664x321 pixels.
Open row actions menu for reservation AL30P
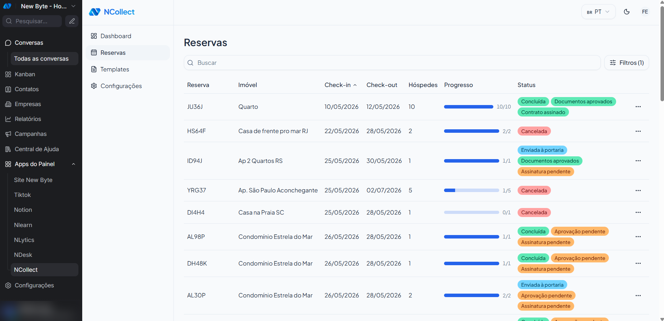[638, 296]
